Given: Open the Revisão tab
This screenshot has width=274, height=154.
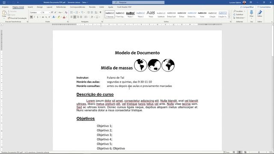Looking at the screenshot, I should (x=92, y=7).
